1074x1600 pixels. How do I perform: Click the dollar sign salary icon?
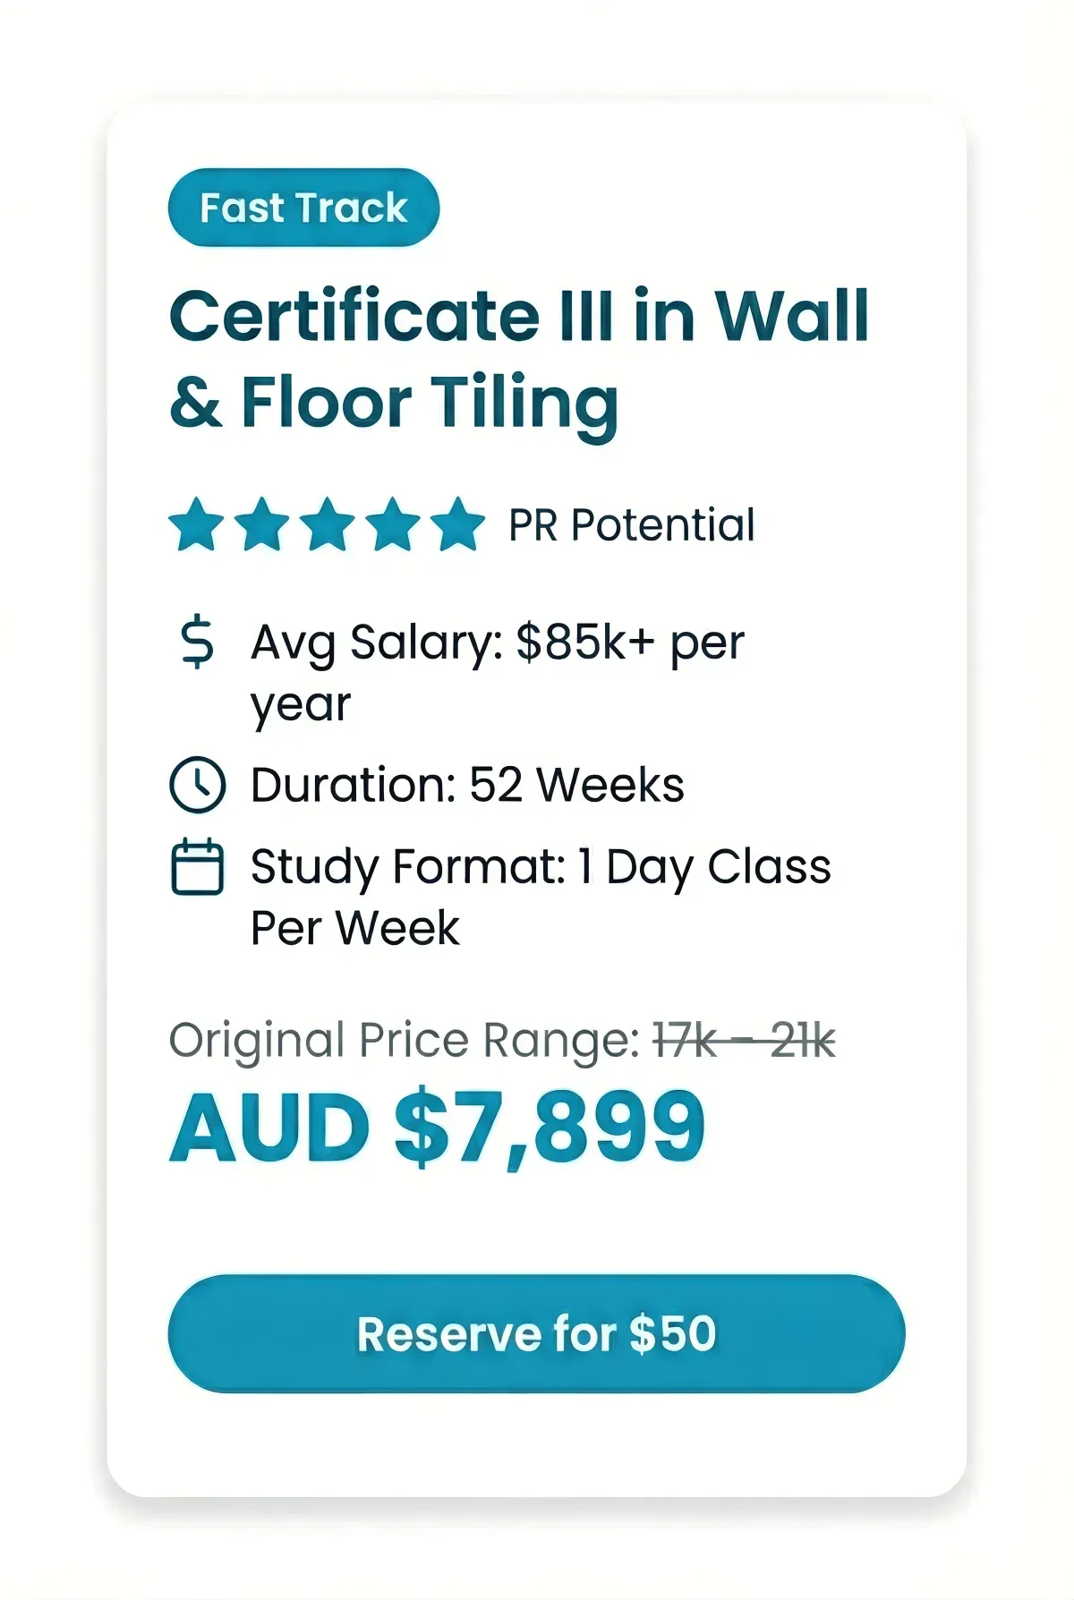pyautogui.click(x=197, y=643)
